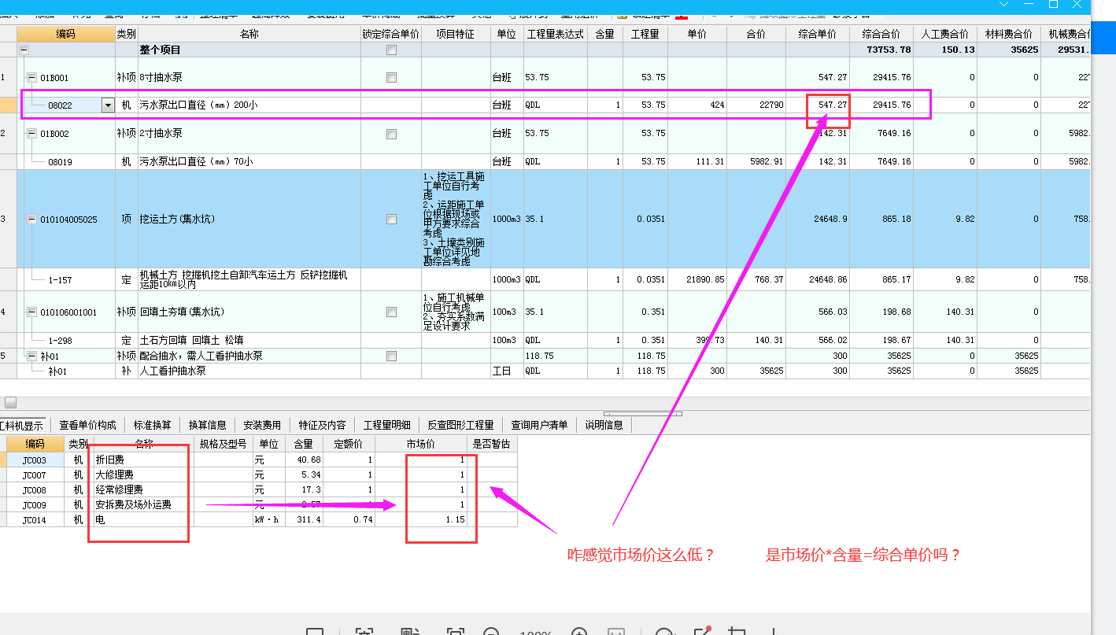Collapse the 补01 tree node
This screenshot has width=1116, height=635.
tap(31, 356)
